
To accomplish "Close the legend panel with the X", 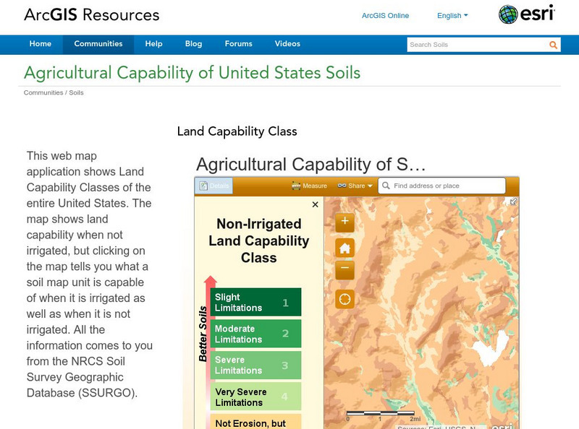I will (x=315, y=204).
